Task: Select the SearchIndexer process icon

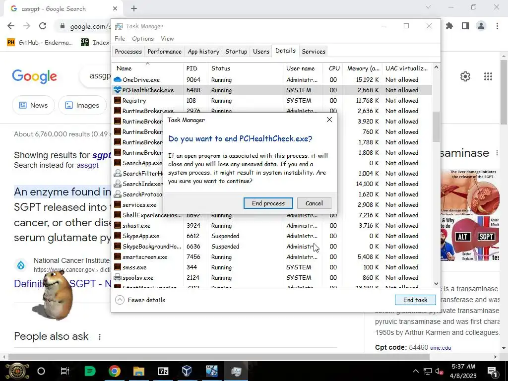Action: [118, 184]
